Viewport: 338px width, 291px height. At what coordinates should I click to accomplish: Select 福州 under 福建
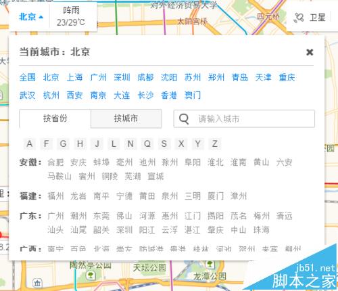(55, 196)
